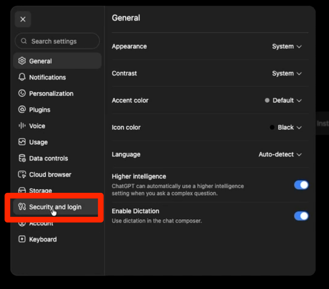
Task: Click the Cloud browser icon
Action: 22,175
